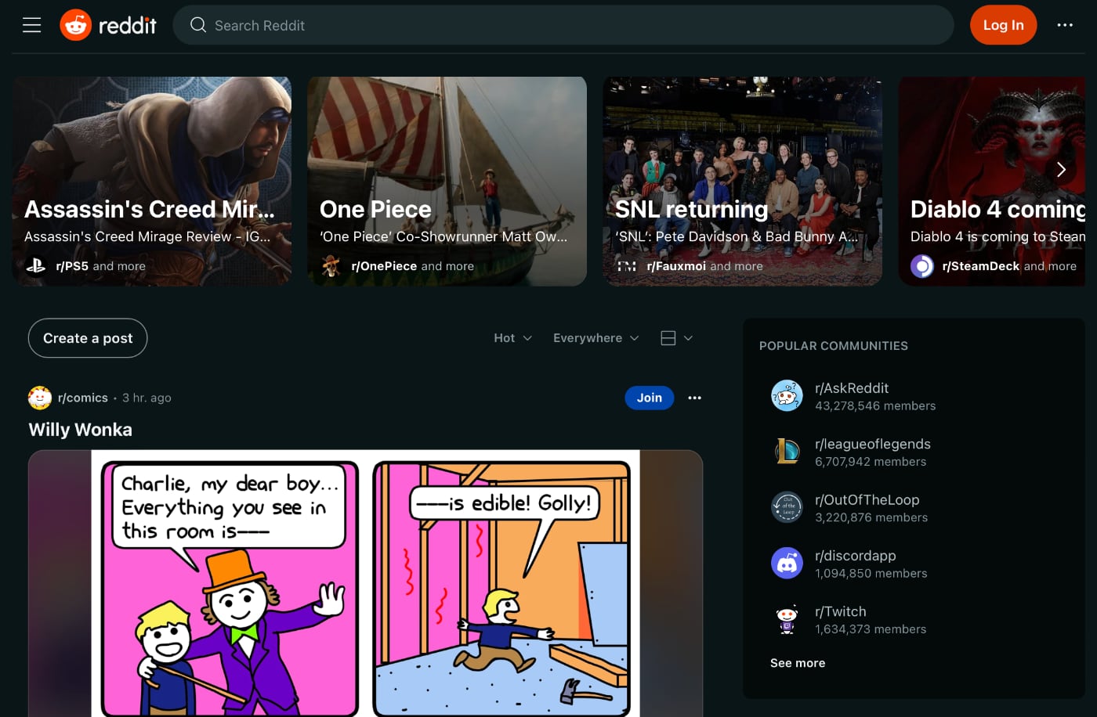Open r/Twitch in popular communities
This screenshot has width=1097, height=717.
(841, 611)
